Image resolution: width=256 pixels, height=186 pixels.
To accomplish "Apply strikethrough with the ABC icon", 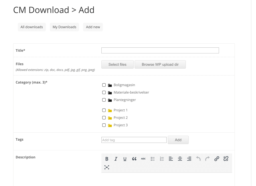I will [x=143, y=159].
